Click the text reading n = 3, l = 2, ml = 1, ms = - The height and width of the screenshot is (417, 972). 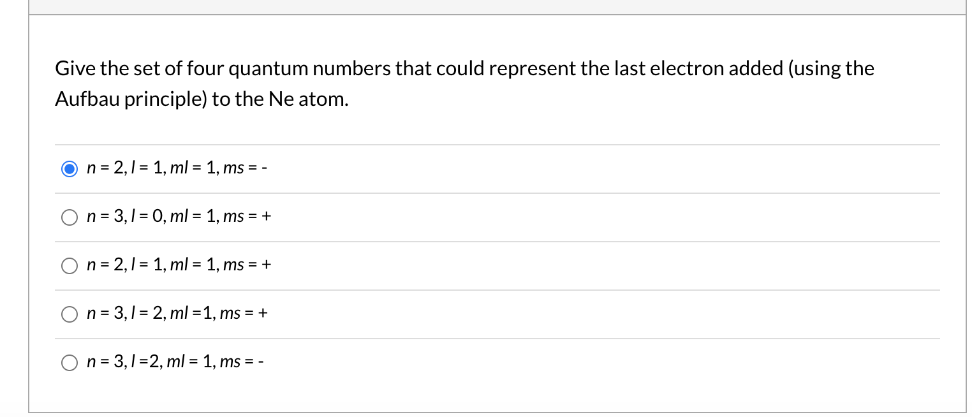(x=176, y=362)
